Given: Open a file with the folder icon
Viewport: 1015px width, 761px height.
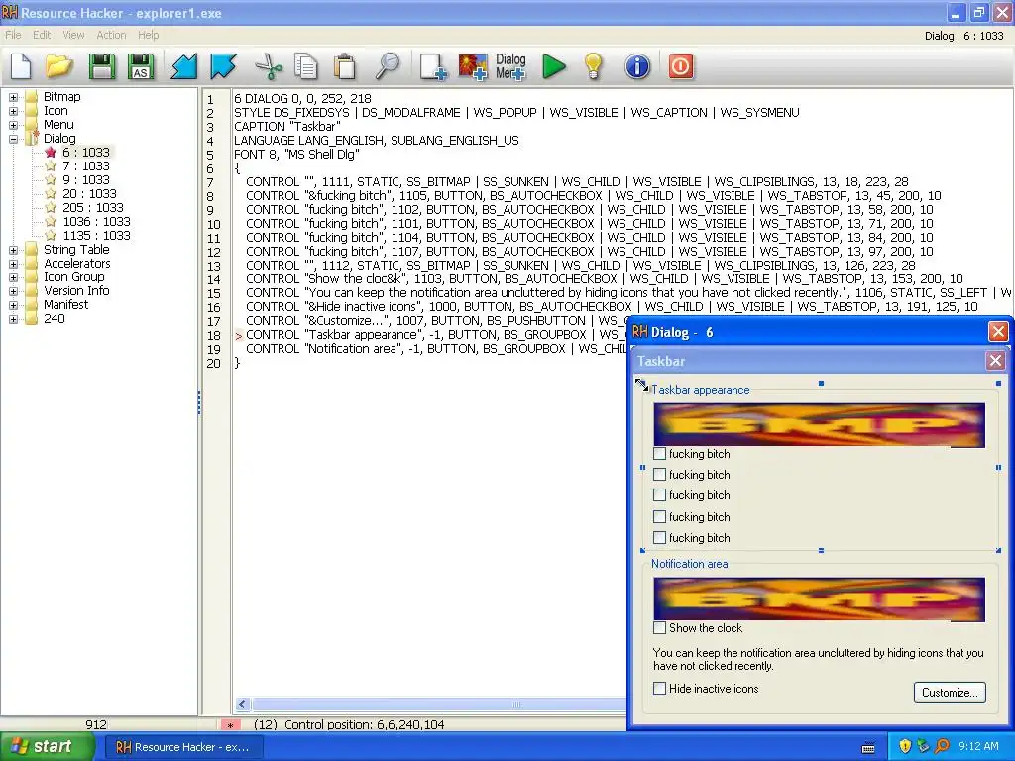Looking at the screenshot, I should point(58,66).
